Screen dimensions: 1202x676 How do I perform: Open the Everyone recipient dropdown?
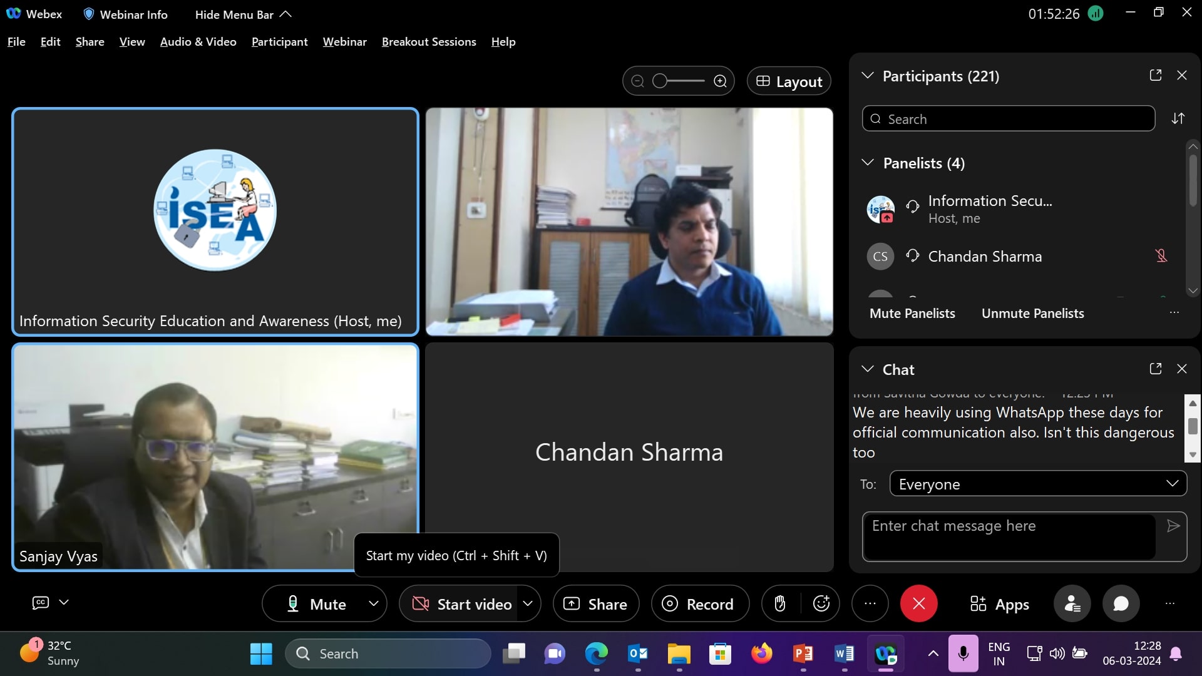tap(1038, 484)
